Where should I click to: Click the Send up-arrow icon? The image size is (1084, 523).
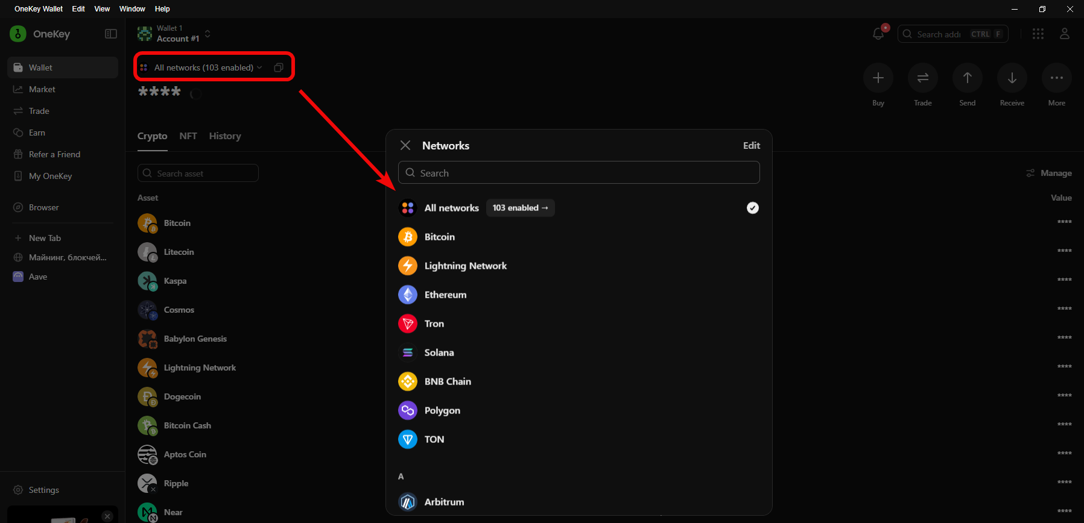[x=968, y=78]
